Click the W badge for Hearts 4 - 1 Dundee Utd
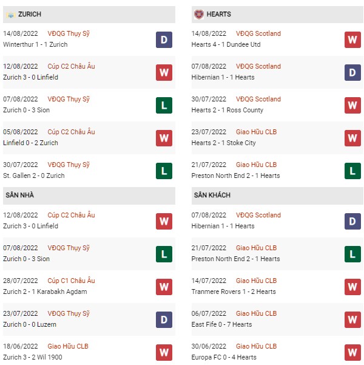The image size is (364, 365). click(352, 40)
